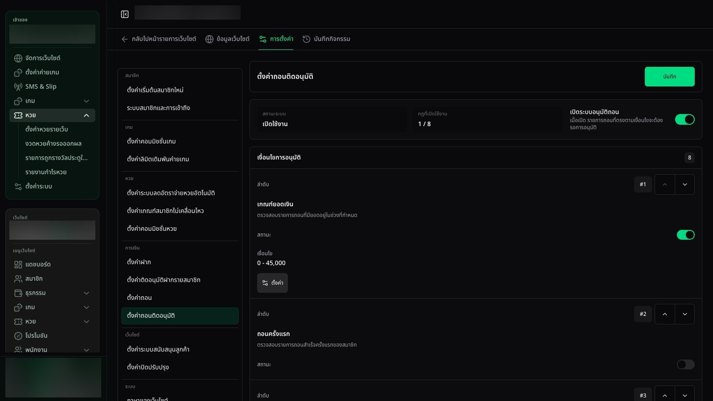This screenshot has width=713, height=401.
Task: Collapse sidebar using the panel toggle icon
Action: (125, 14)
